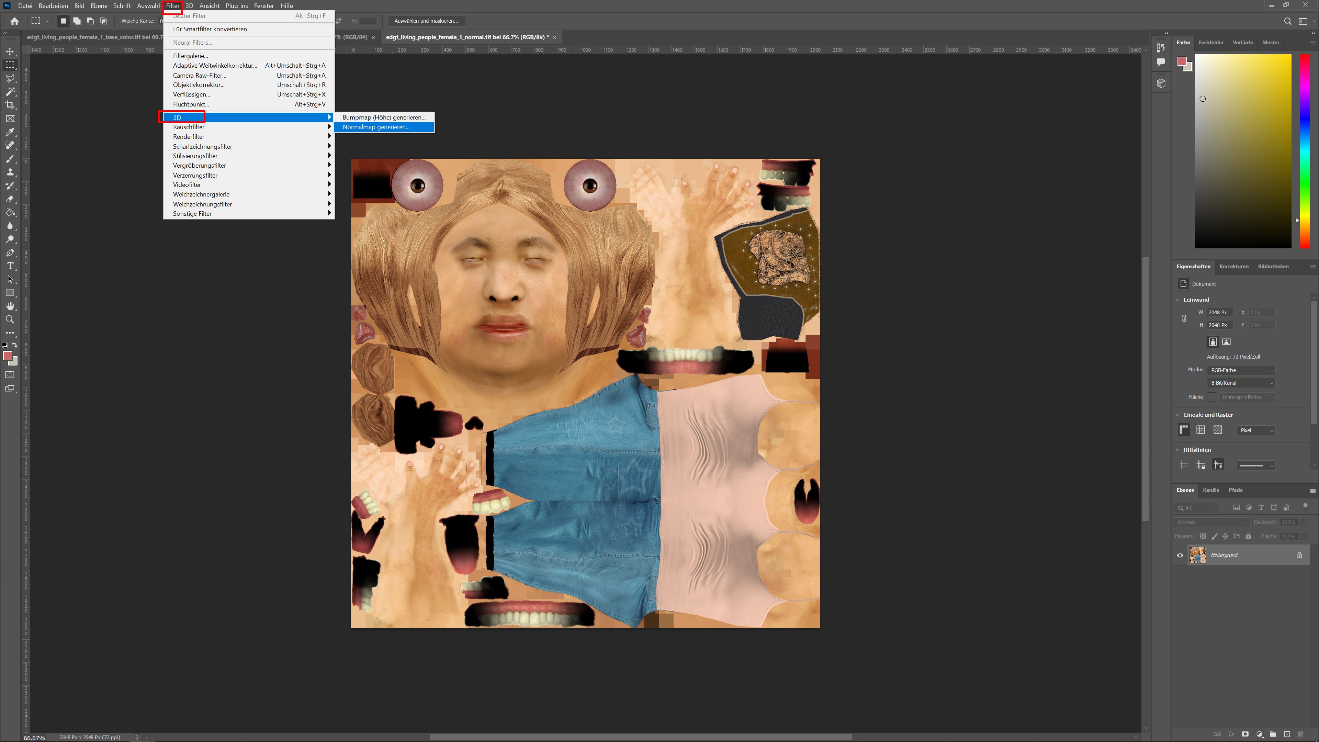The image size is (1319, 742).
Task: Open the 8 Bit/Kanal dropdown
Action: point(1241,383)
